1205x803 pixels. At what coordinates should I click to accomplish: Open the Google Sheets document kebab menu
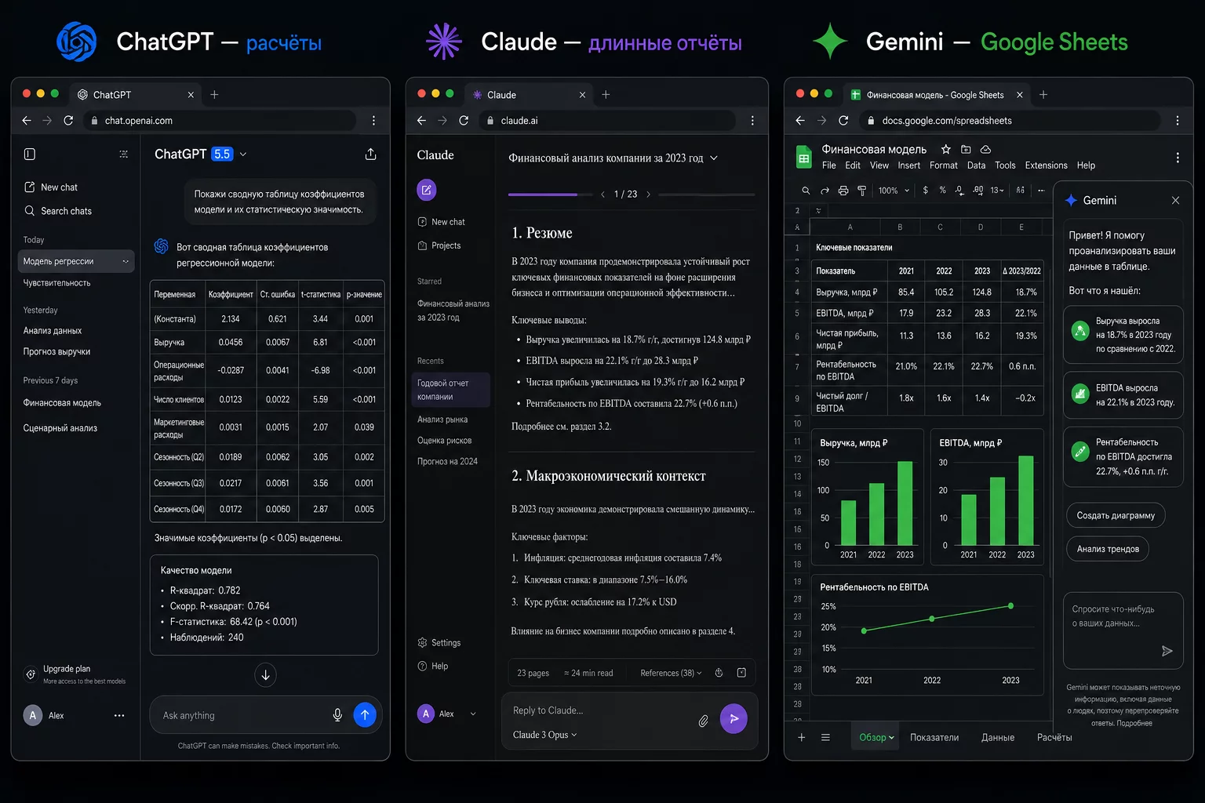(x=1178, y=158)
